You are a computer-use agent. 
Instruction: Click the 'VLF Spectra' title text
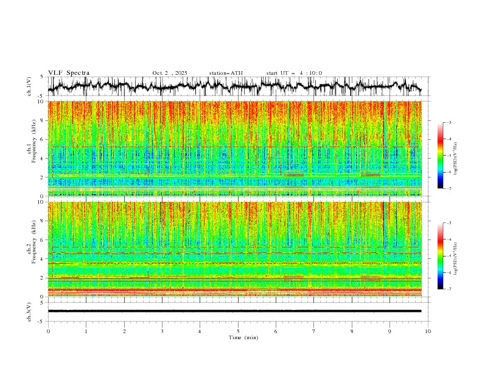69,73
